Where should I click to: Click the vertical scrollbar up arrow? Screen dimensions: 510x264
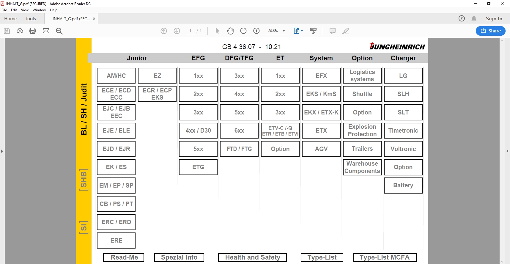coord(502,41)
